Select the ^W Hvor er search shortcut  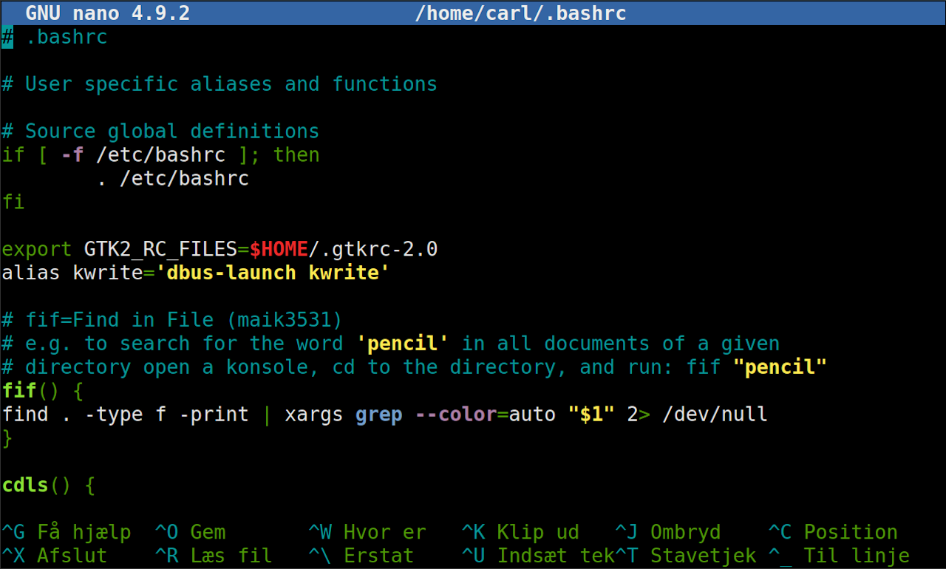point(367,532)
